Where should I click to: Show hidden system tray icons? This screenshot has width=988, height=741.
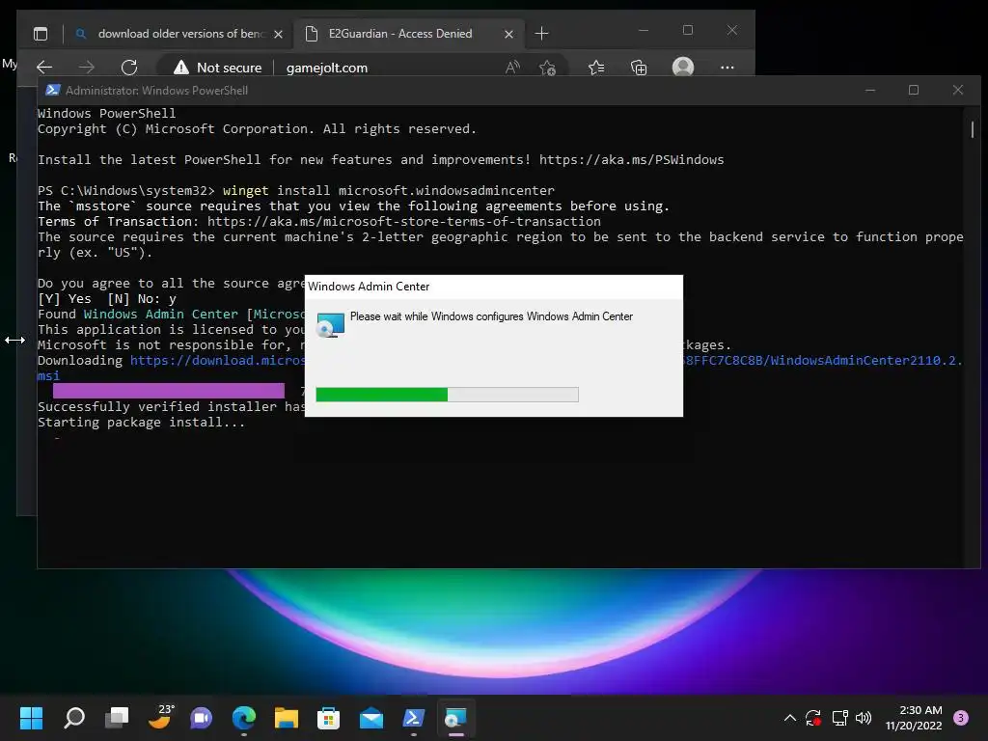[789, 718]
